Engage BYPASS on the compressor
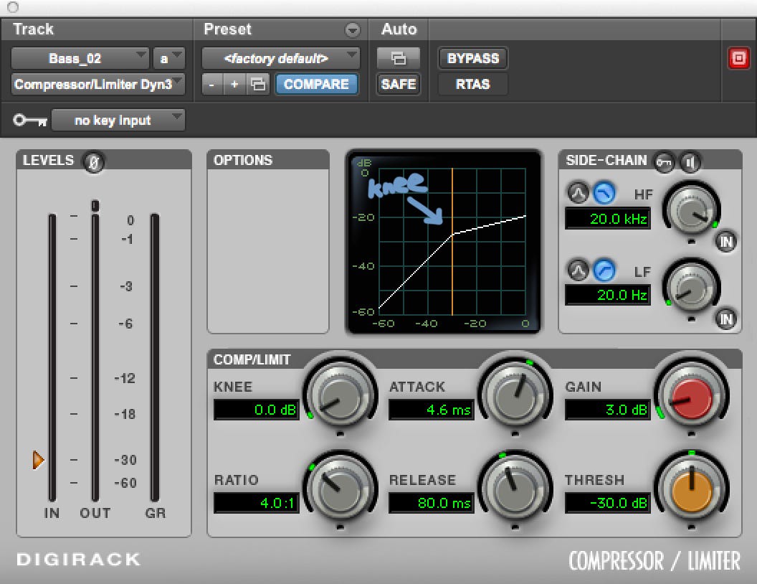757x584 pixels. (472, 58)
